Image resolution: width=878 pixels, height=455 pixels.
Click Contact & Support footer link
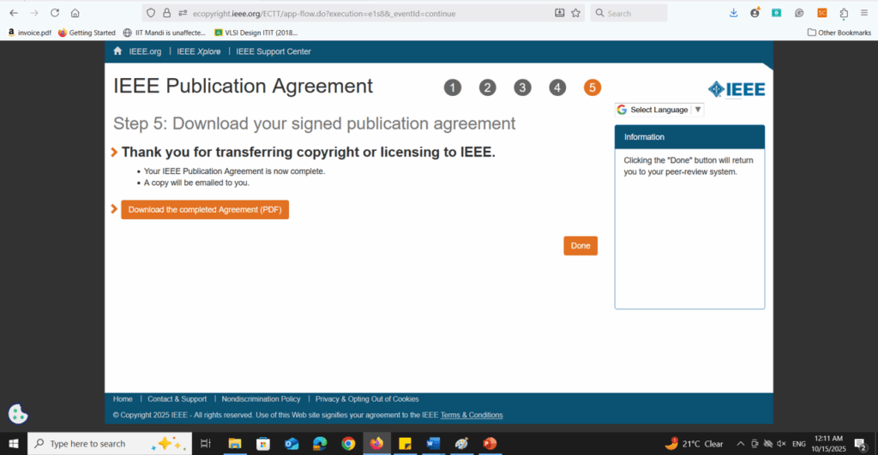point(177,398)
